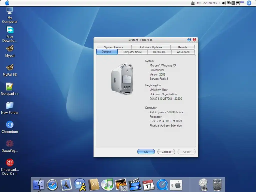Click the blue drive tray icon

tap(242, 2)
